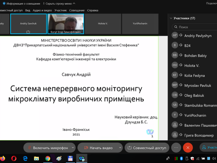This screenshot has height=163, width=217.
Task: Open the Аудио и видео menu
Action: (x=42, y=10)
